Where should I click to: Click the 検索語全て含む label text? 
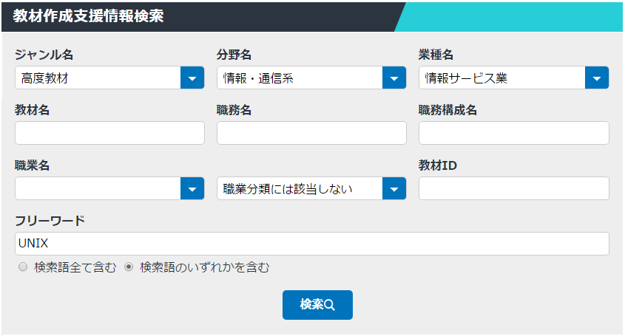tap(75, 267)
